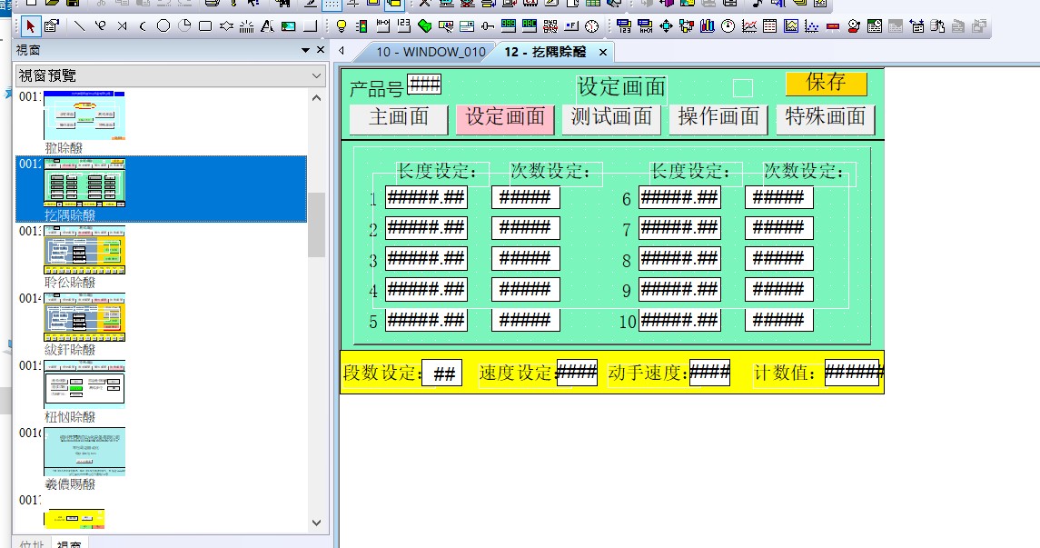
Task: Open window 0013 thumbnail in preview list
Action: [x=84, y=250]
